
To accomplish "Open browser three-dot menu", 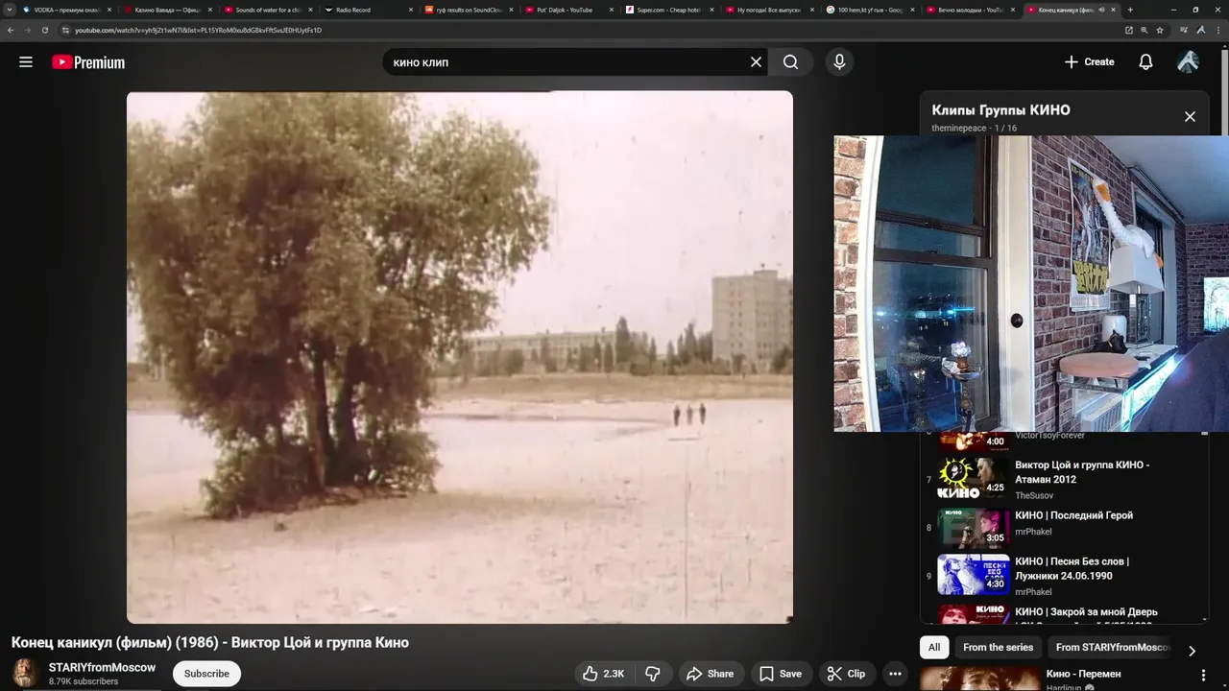I will click(1217, 30).
